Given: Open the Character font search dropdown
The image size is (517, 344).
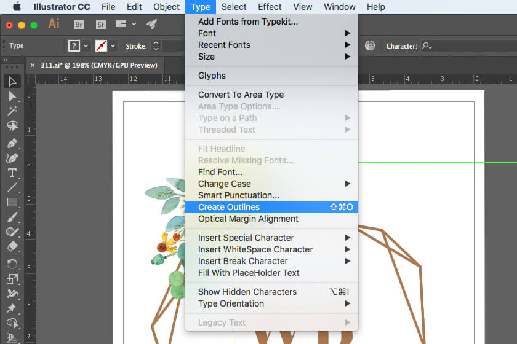Looking at the screenshot, I should pyautogui.click(x=427, y=45).
